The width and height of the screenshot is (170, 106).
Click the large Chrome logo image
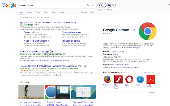(148, 31)
